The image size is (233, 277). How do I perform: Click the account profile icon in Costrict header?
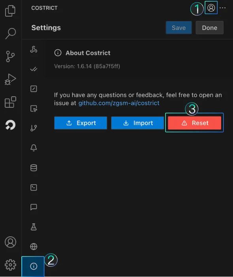[211, 8]
